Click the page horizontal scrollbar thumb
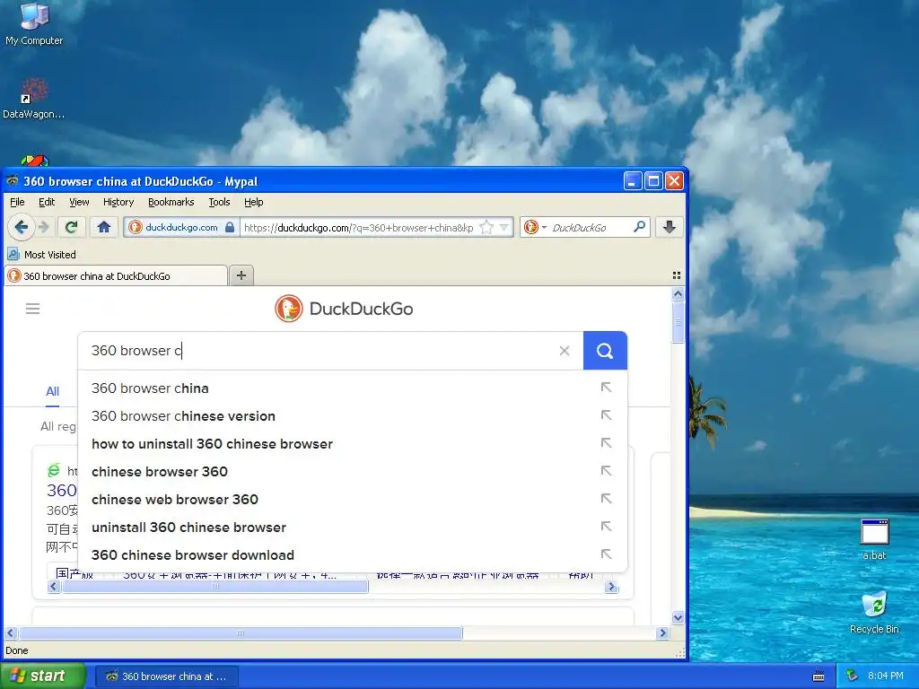Image resolution: width=919 pixels, height=689 pixels. pos(241,632)
